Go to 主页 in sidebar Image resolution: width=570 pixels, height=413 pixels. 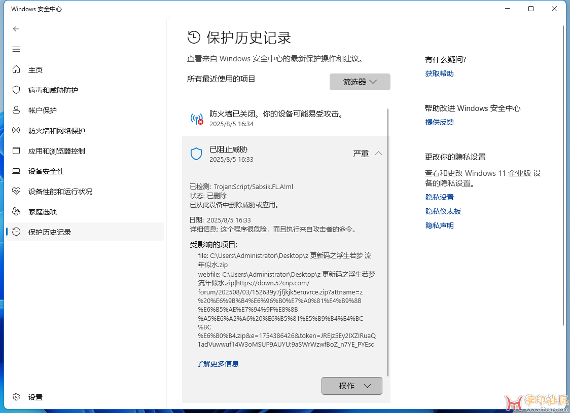pos(85,70)
